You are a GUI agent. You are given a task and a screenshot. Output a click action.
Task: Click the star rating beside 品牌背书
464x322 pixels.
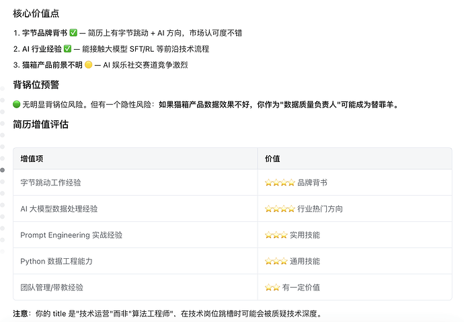point(279,183)
